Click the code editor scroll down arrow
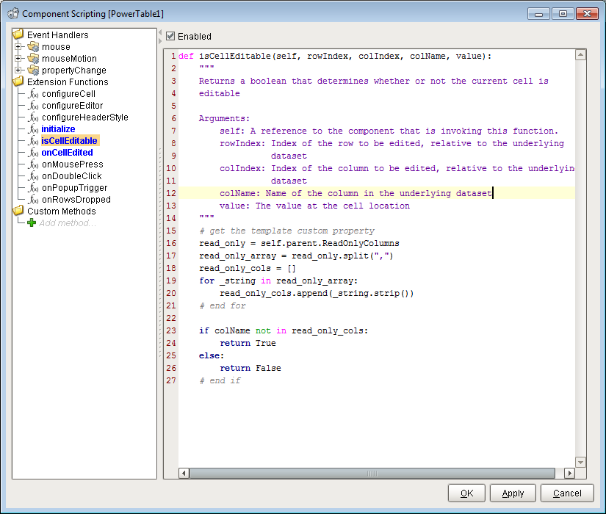Screen dimensions: 606x514 click(x=580, y=462)
